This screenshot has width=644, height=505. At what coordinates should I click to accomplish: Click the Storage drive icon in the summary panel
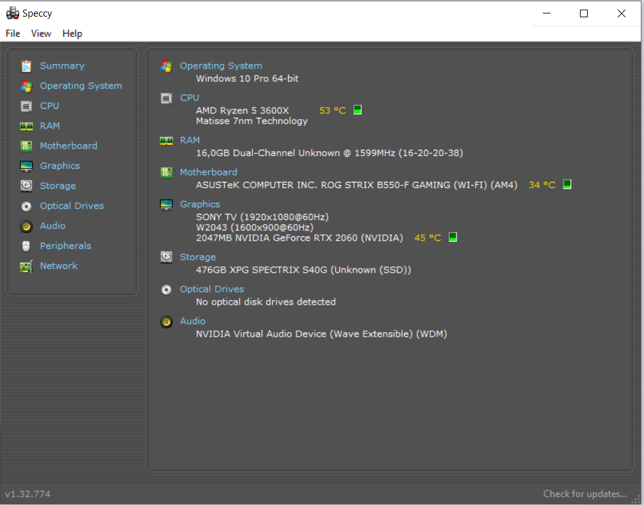pyautogui.click(x=166, y=257)
